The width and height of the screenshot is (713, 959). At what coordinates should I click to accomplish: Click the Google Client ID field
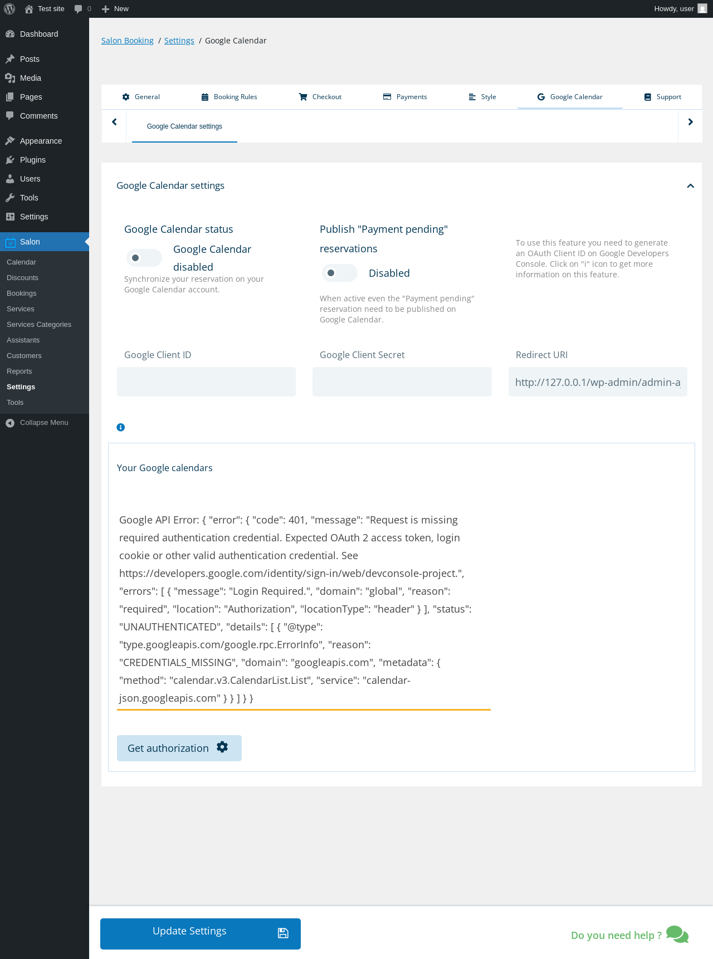(206, 382)
